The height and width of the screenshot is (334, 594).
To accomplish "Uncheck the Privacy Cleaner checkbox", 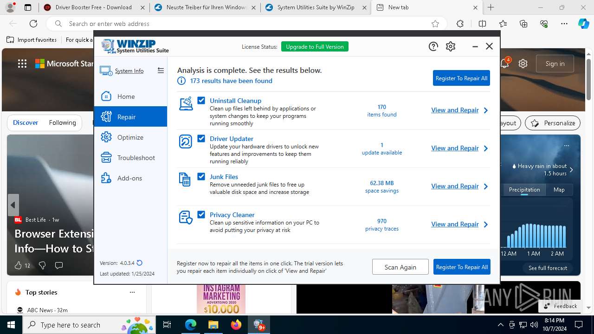I will (x=201, y=214).
